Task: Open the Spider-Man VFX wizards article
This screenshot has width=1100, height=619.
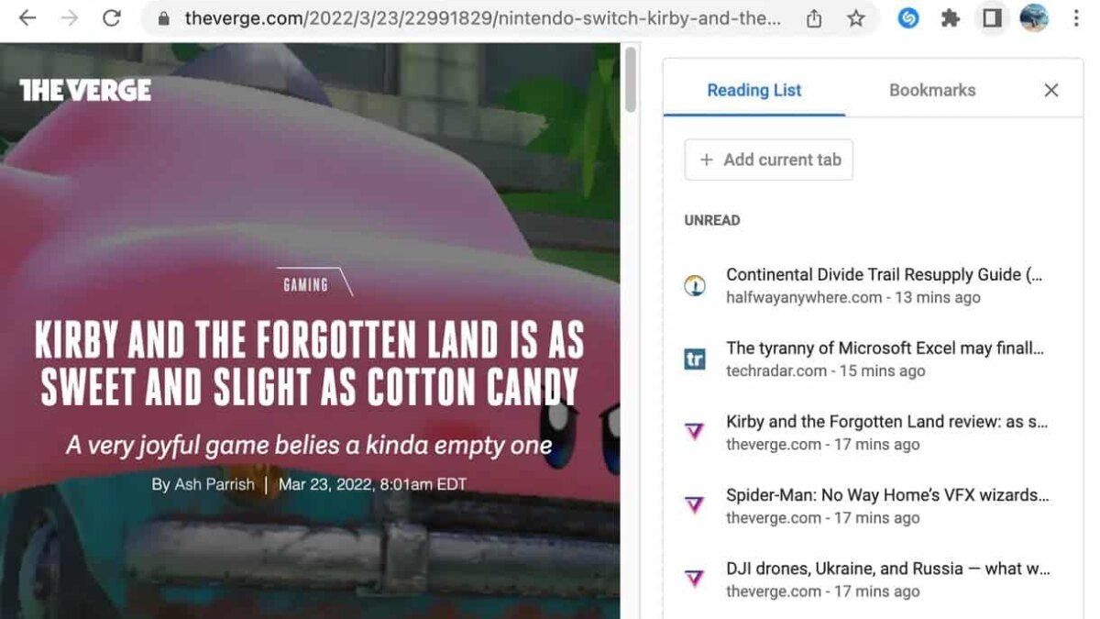Action: point(885,495)
